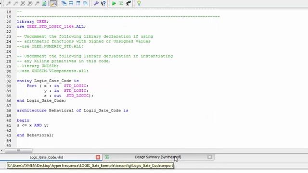Click the port line "y : in STD_LOGIC;"

[x=66, y=91]
